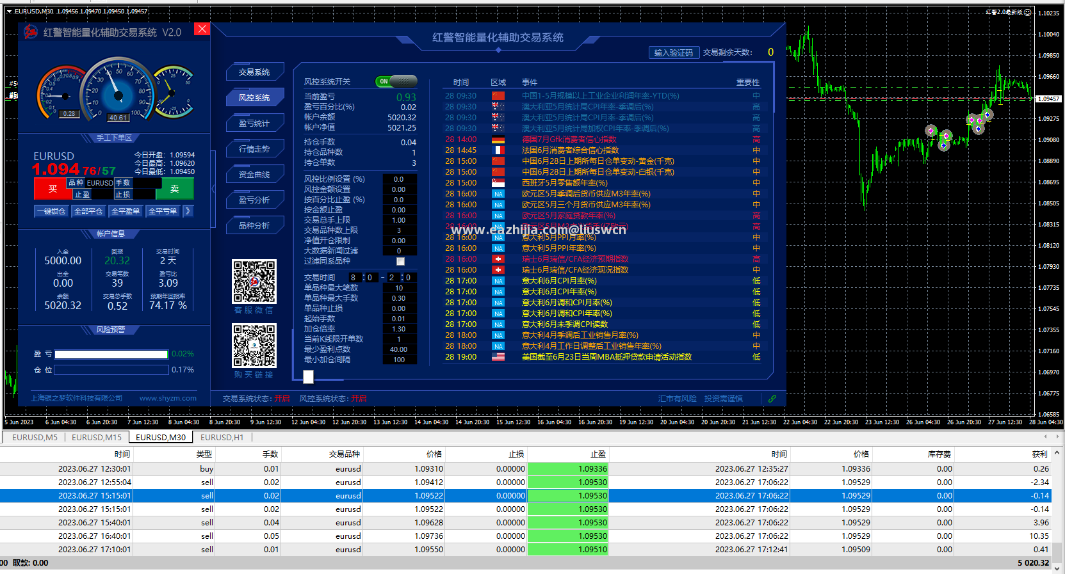
Task: Click the 一键锁仓 button
Action: coord(51,211)
